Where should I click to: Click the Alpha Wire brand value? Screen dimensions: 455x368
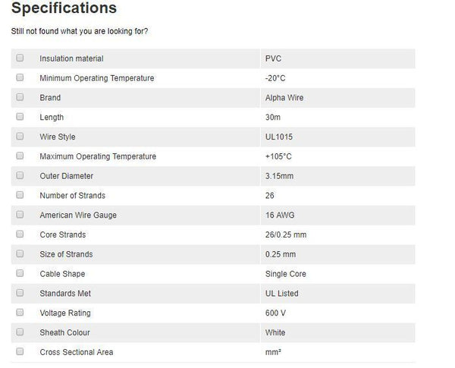(x=284, y=98)
